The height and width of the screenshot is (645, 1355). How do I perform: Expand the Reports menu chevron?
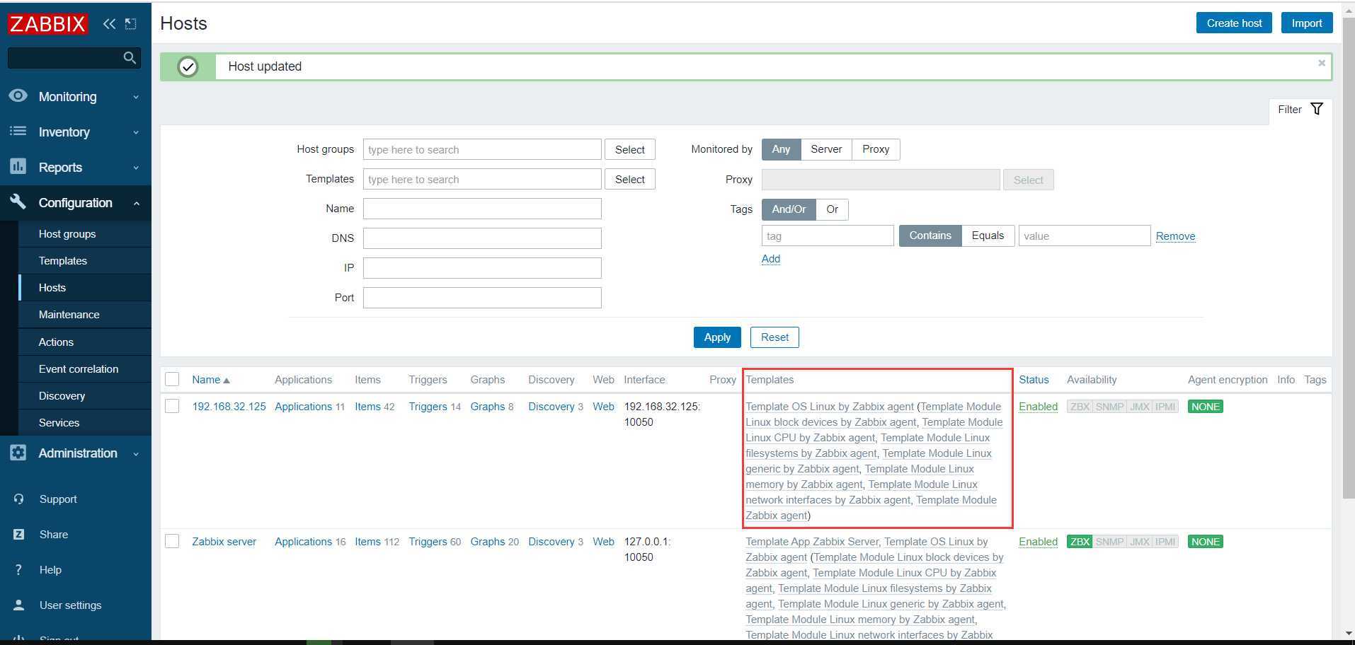pyautogui.click(x=136, y=168)
